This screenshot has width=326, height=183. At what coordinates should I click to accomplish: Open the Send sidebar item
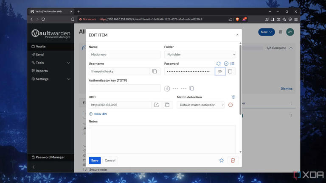tap(39, 55)
